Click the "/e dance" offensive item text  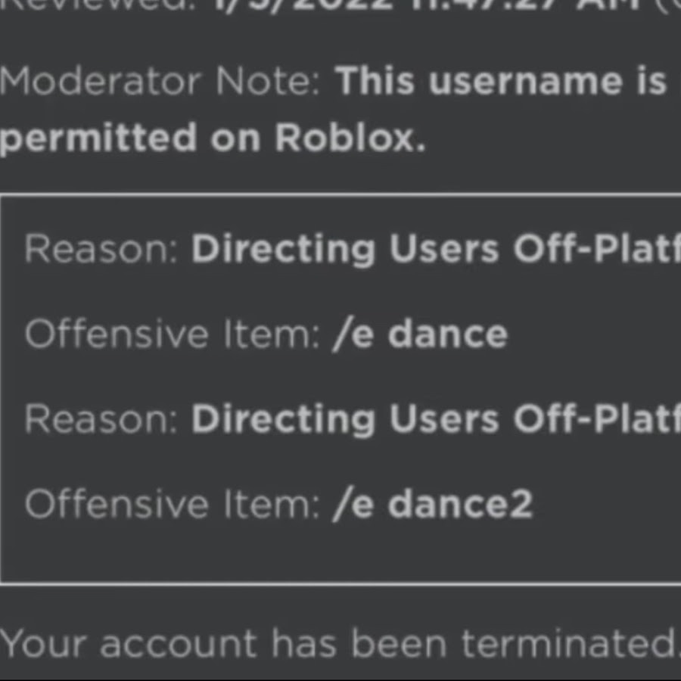pyautogui.click(x=419, y=334)
